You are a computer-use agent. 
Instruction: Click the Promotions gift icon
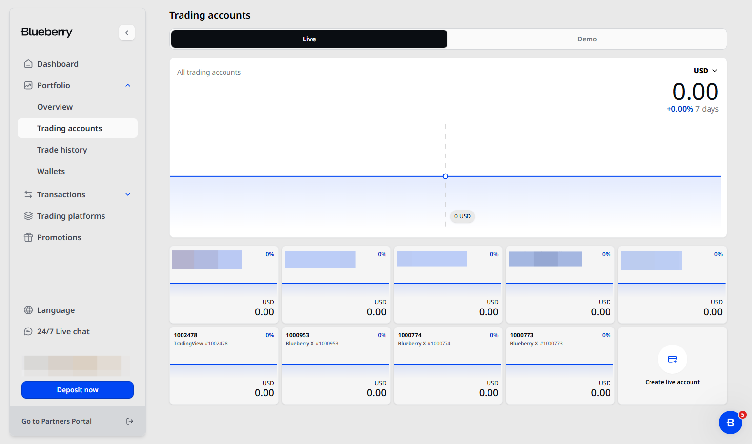tap(28, 237)
